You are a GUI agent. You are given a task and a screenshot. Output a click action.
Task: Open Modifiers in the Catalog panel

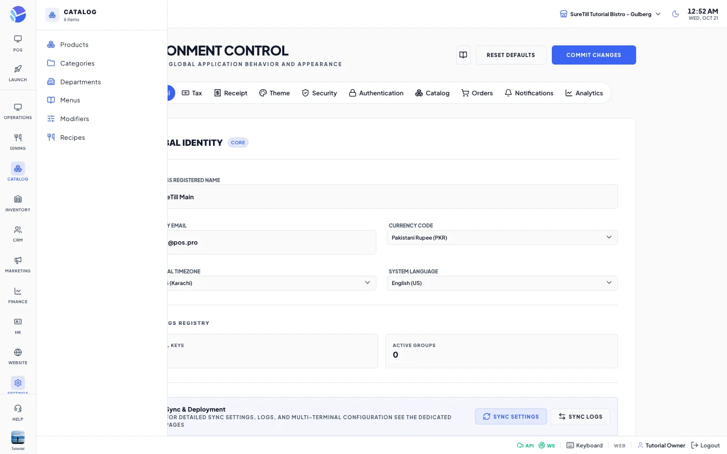coord(102,119)
